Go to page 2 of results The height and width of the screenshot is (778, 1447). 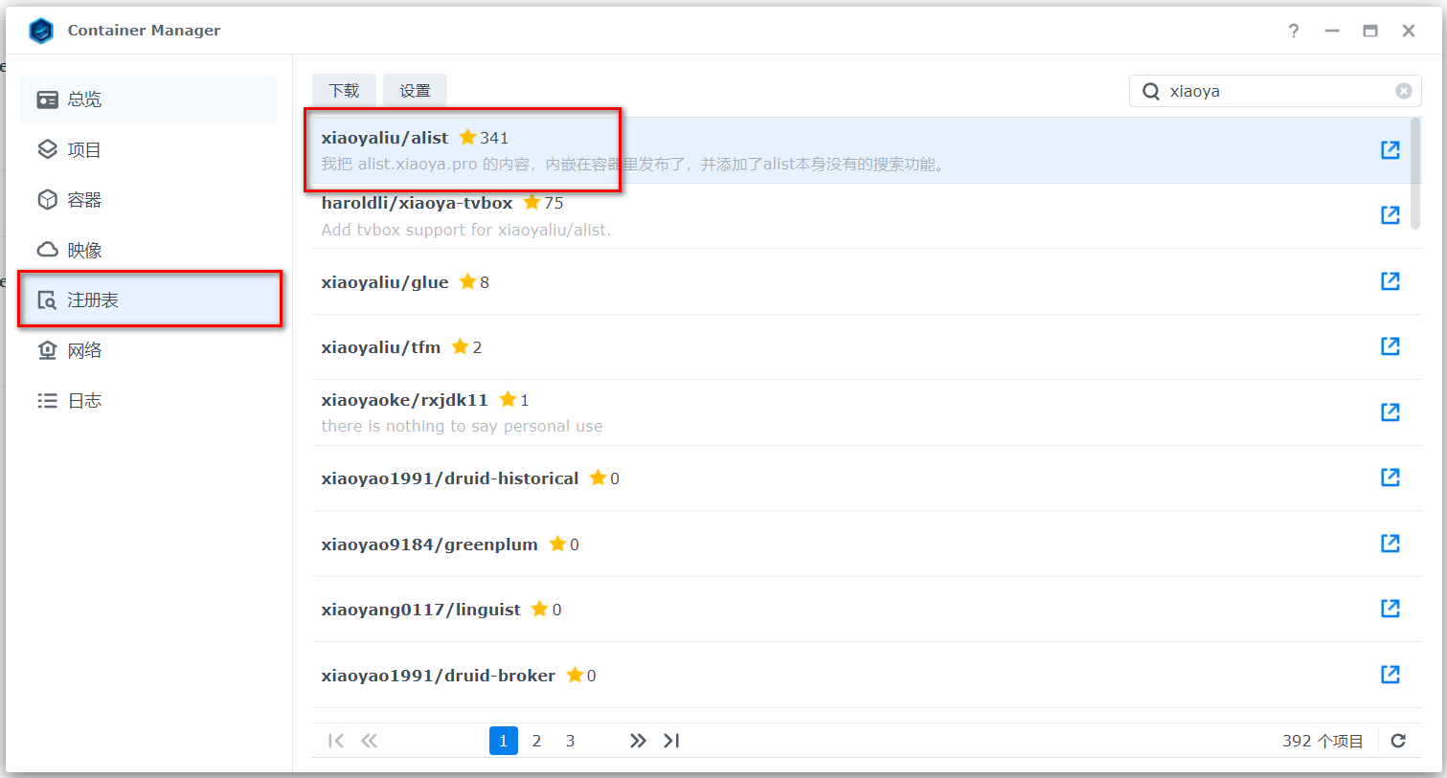536,741
